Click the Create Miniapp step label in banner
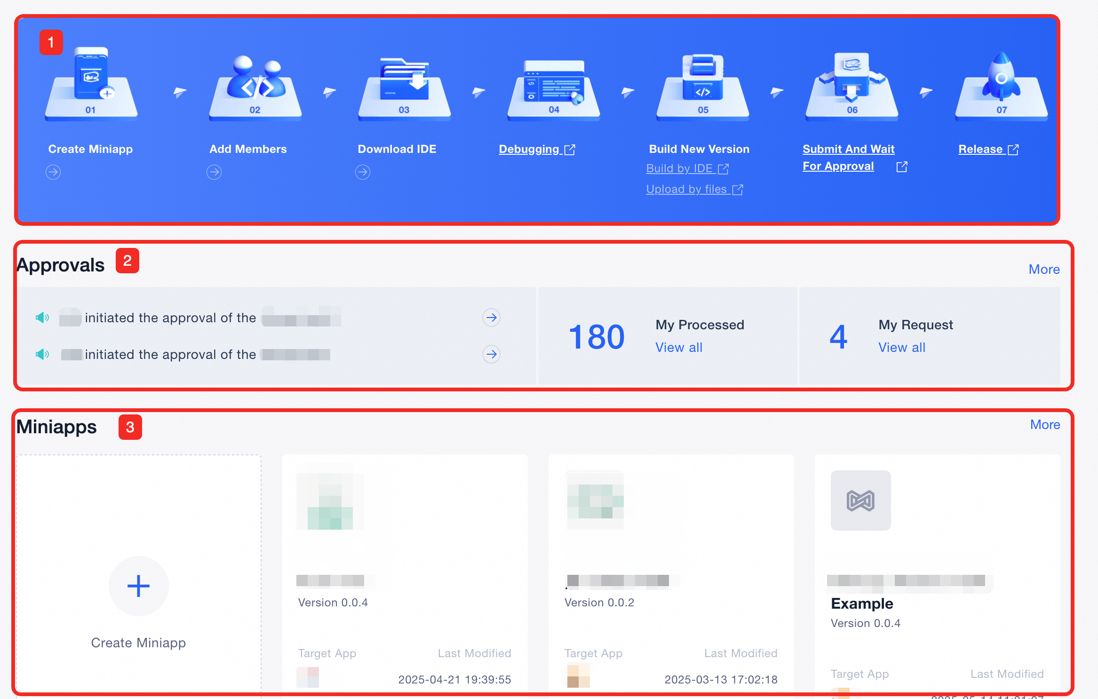The width and height of the screenshot is (1098, 699). pyautogui.click(x=90, y=149)
